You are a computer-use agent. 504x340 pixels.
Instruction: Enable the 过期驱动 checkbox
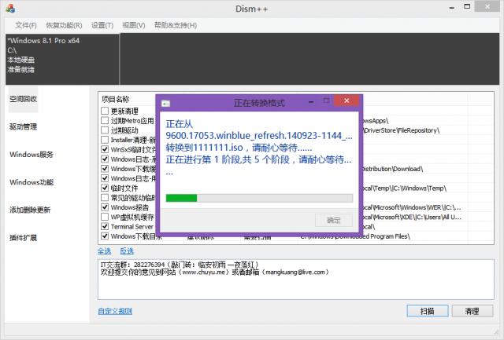(x=105, y=130)
